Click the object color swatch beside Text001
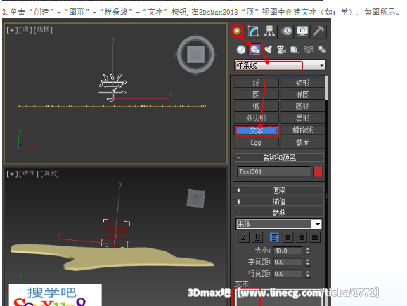Screen dimensions: 407x306 click(x=318, y=171)
